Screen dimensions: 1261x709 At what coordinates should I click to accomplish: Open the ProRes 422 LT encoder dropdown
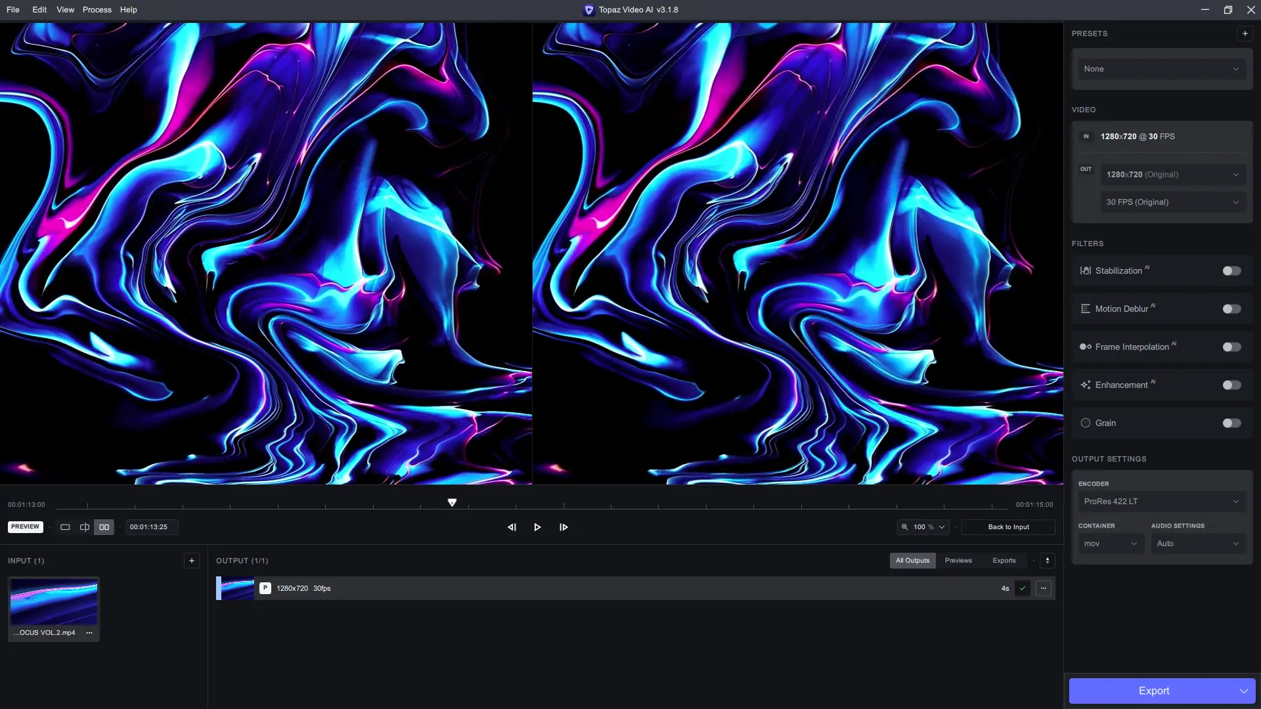1161,502
